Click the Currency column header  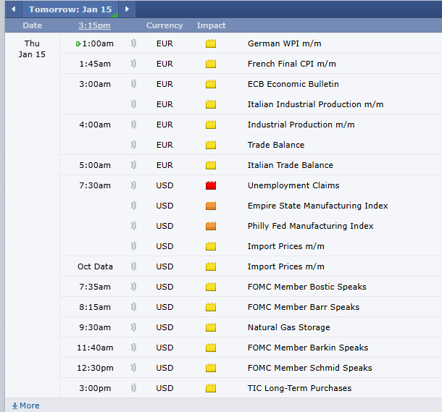click(164, 25)
